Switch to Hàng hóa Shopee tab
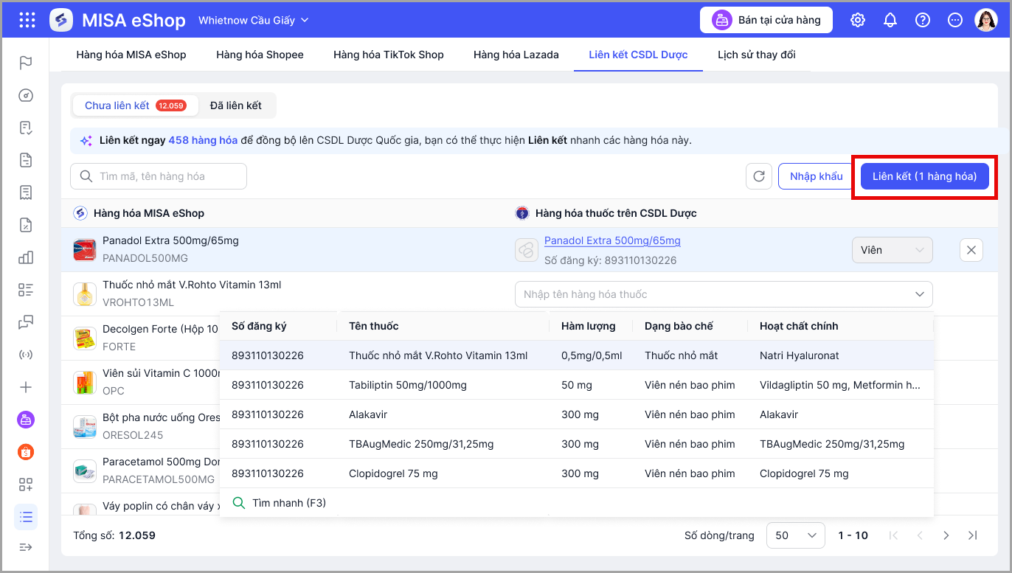The height and width of the screenshot is (573, 1012). [260, 55]
